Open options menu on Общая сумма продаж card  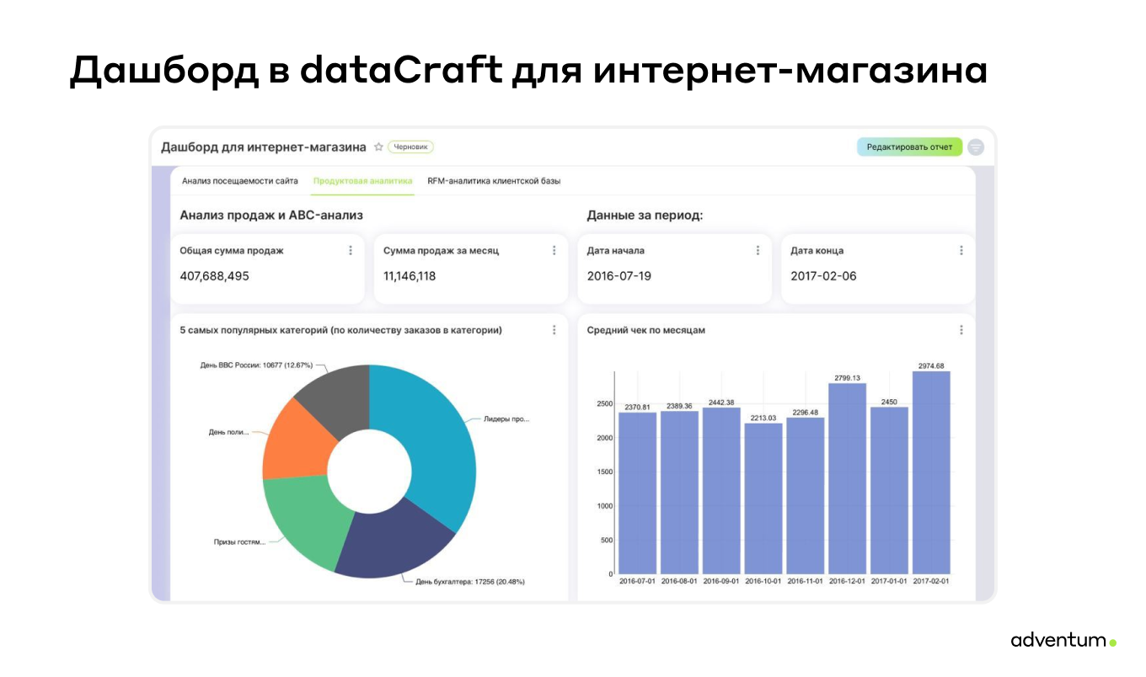350,250
